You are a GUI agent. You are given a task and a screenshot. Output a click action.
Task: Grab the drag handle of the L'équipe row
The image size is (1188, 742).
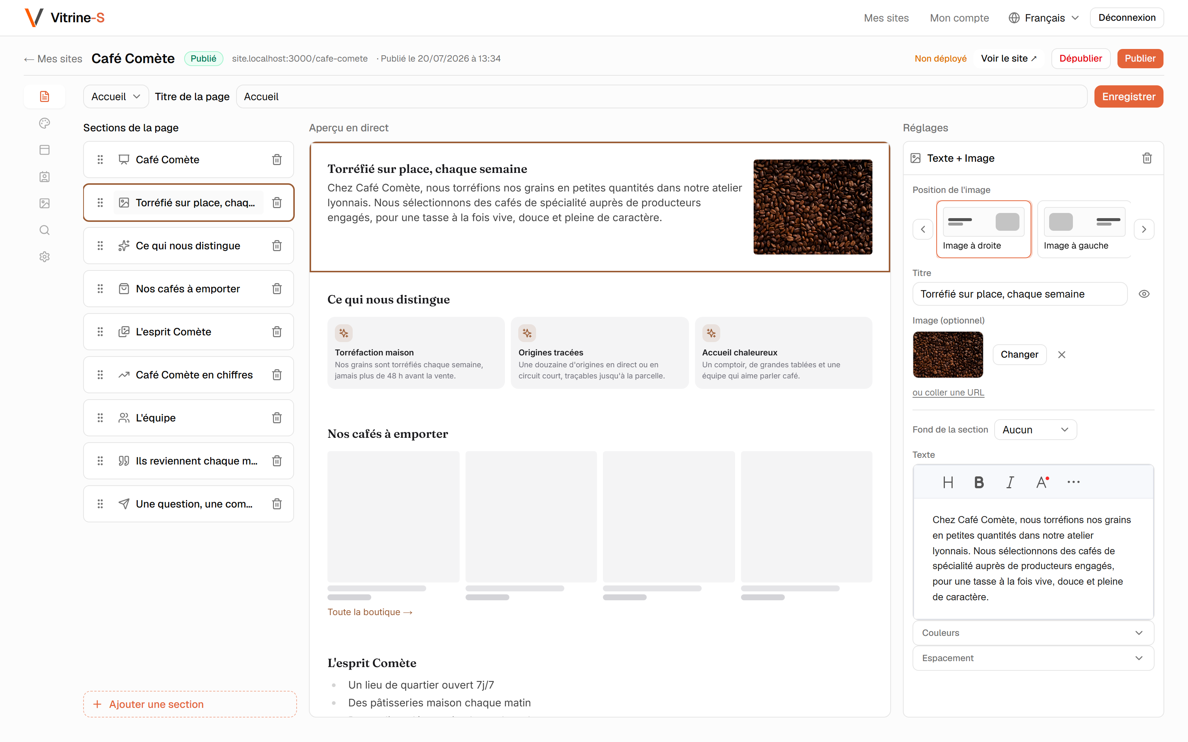100,418
